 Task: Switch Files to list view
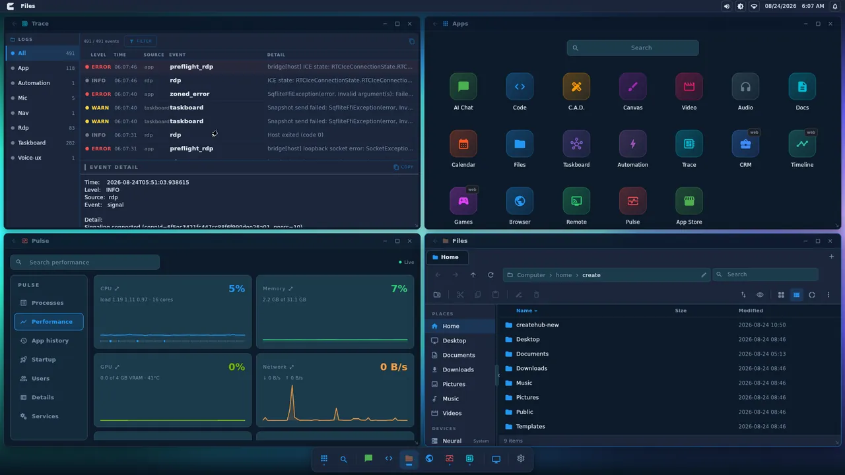tap(797, 295)
